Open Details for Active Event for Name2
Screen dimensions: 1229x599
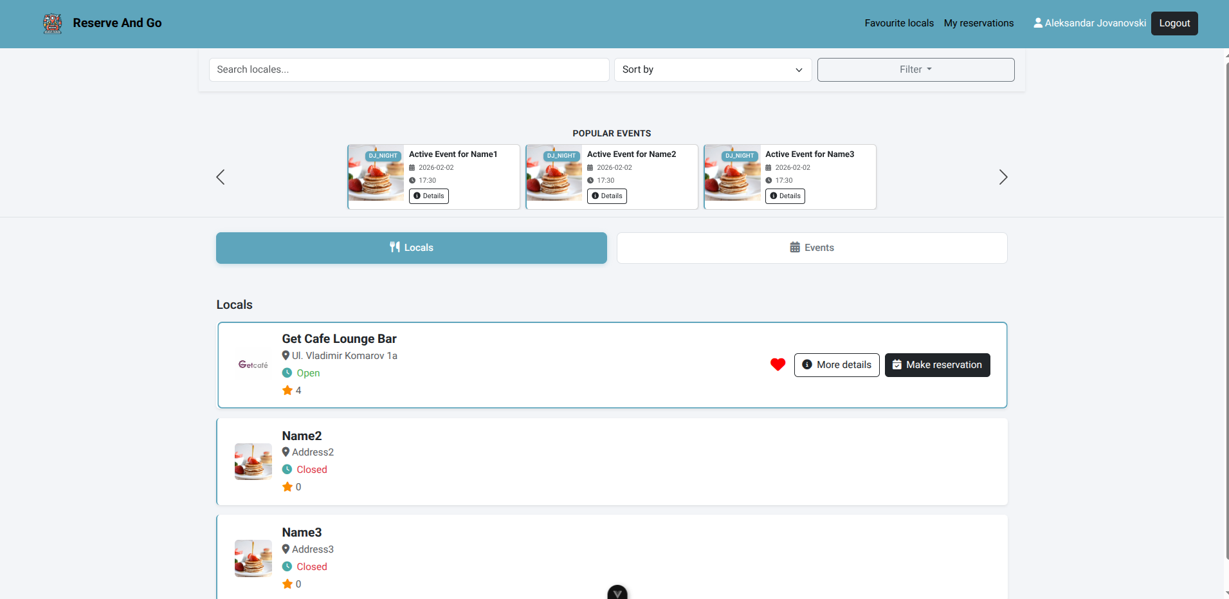(x=606, y=196)
